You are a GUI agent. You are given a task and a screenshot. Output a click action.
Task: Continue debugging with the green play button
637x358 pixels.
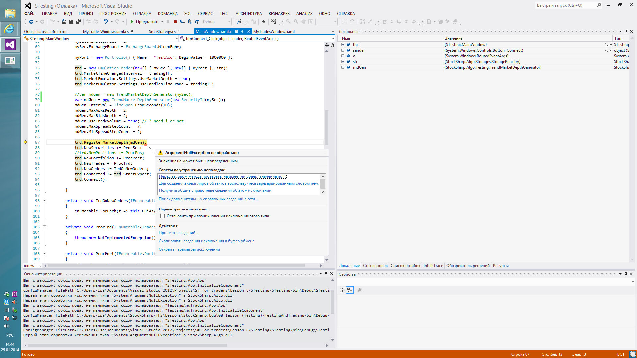132,22
